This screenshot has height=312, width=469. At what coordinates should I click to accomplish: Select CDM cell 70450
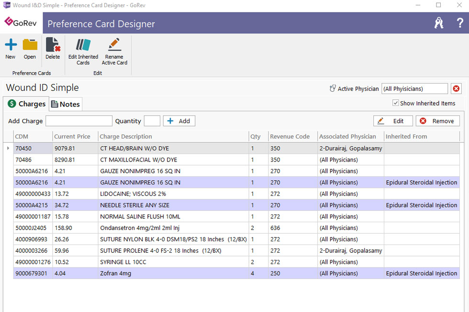click(33, 149)
